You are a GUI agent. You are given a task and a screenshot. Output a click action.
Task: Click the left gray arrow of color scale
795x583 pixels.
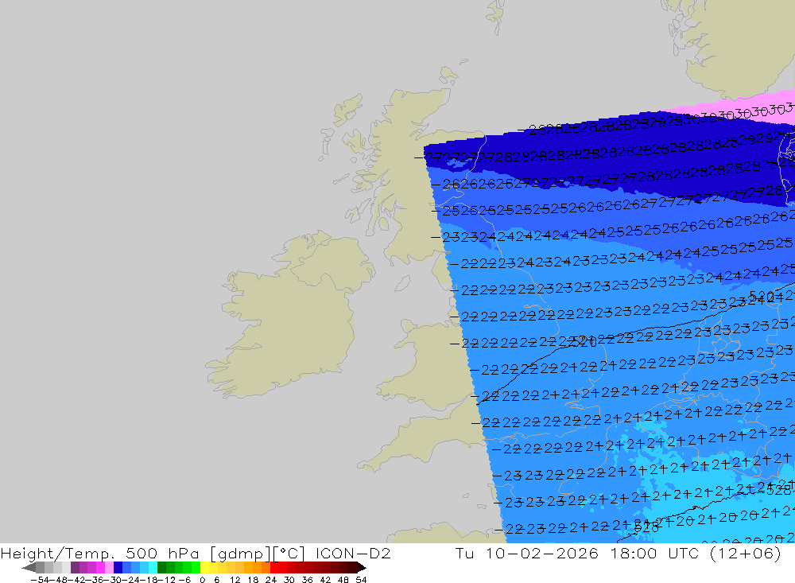pyautogui.click(x=29, y=567)
